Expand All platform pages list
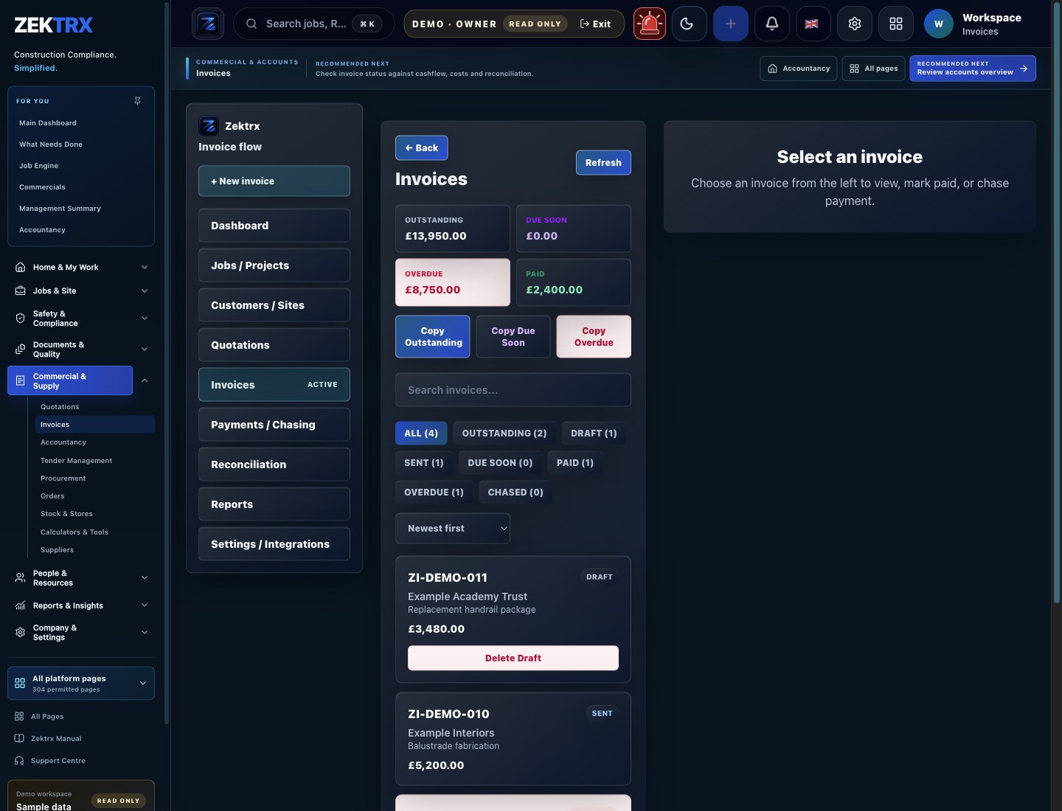The image size is (1062, 811). click(x=81, y=683)
